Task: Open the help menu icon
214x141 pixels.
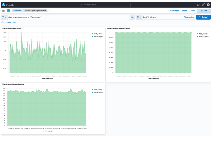Action: 198,5
